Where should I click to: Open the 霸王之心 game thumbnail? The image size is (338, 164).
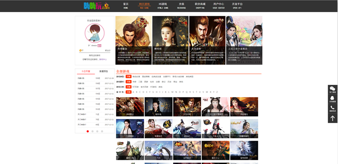[215, 151]
